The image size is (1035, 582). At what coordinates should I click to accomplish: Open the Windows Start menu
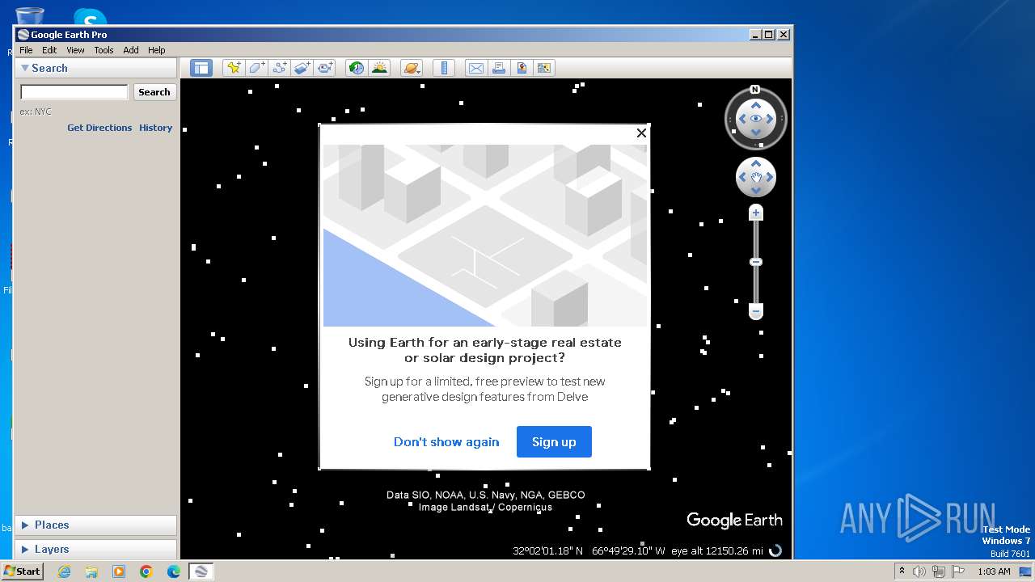(22, 571)
